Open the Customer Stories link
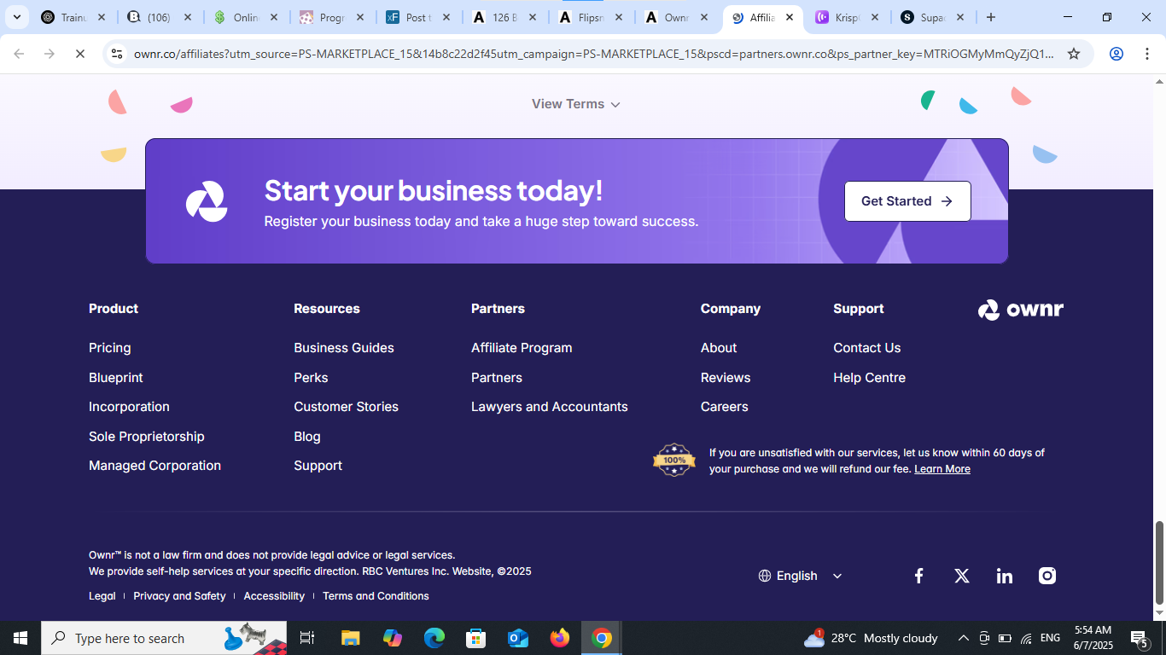Image resolution: width=1166 pixels, height=655 pixels. [347, 407]
